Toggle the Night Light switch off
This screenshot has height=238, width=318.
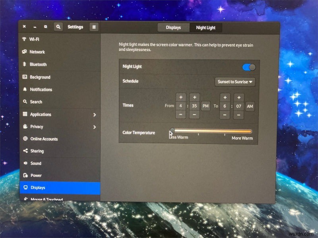pos(248,67)
